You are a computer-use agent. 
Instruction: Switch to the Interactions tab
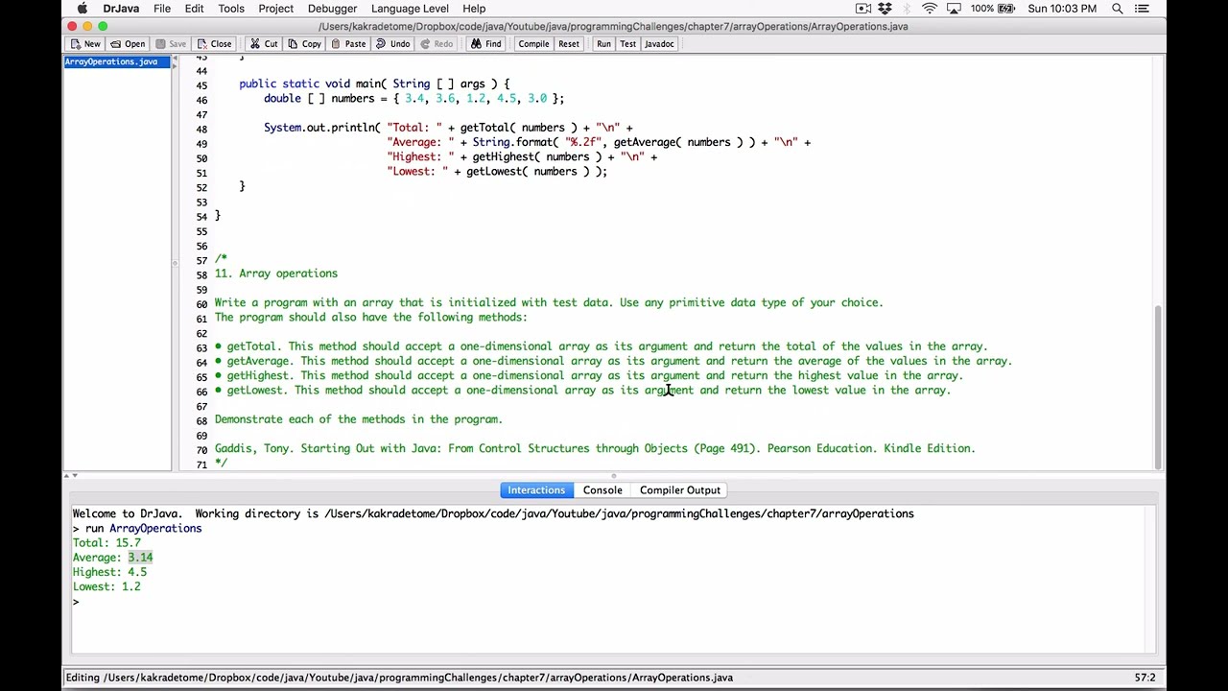coord(536,490)
